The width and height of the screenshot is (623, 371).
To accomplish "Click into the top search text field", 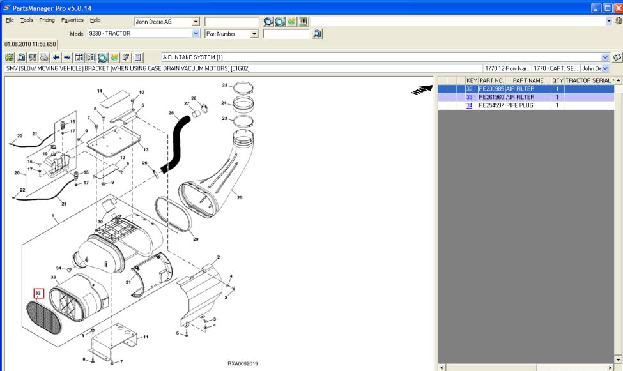I will [x=232, y=22].
